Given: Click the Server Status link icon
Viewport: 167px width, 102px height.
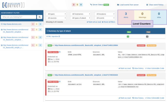Looking at the screenshot, I should 91,5.
